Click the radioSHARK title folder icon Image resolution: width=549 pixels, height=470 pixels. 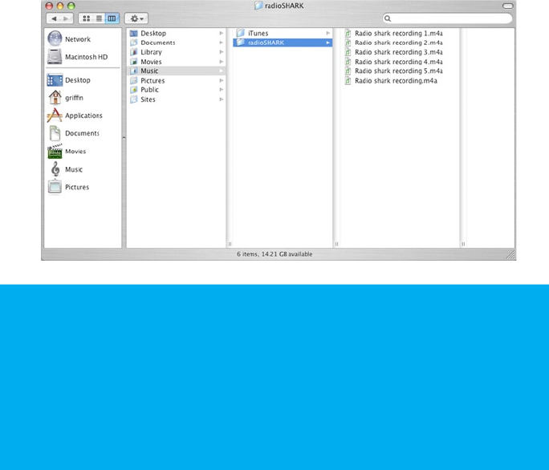tap(258, 6)
